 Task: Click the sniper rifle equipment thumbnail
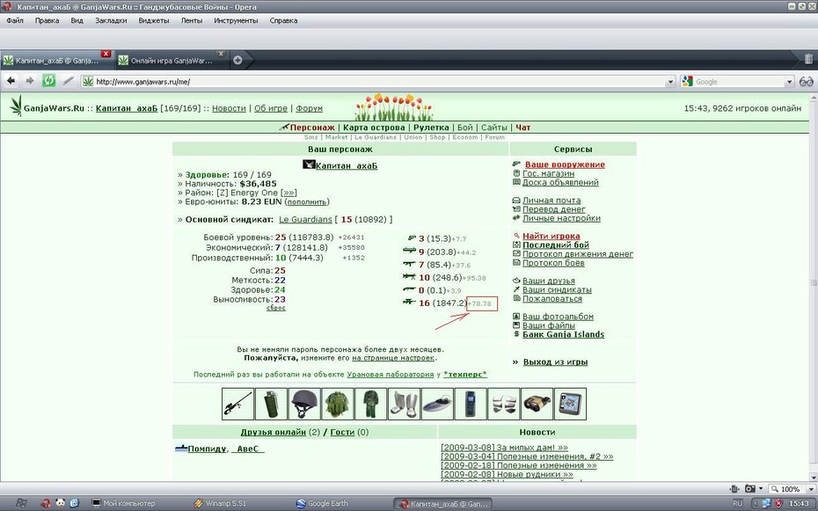(x=237, y=404)
